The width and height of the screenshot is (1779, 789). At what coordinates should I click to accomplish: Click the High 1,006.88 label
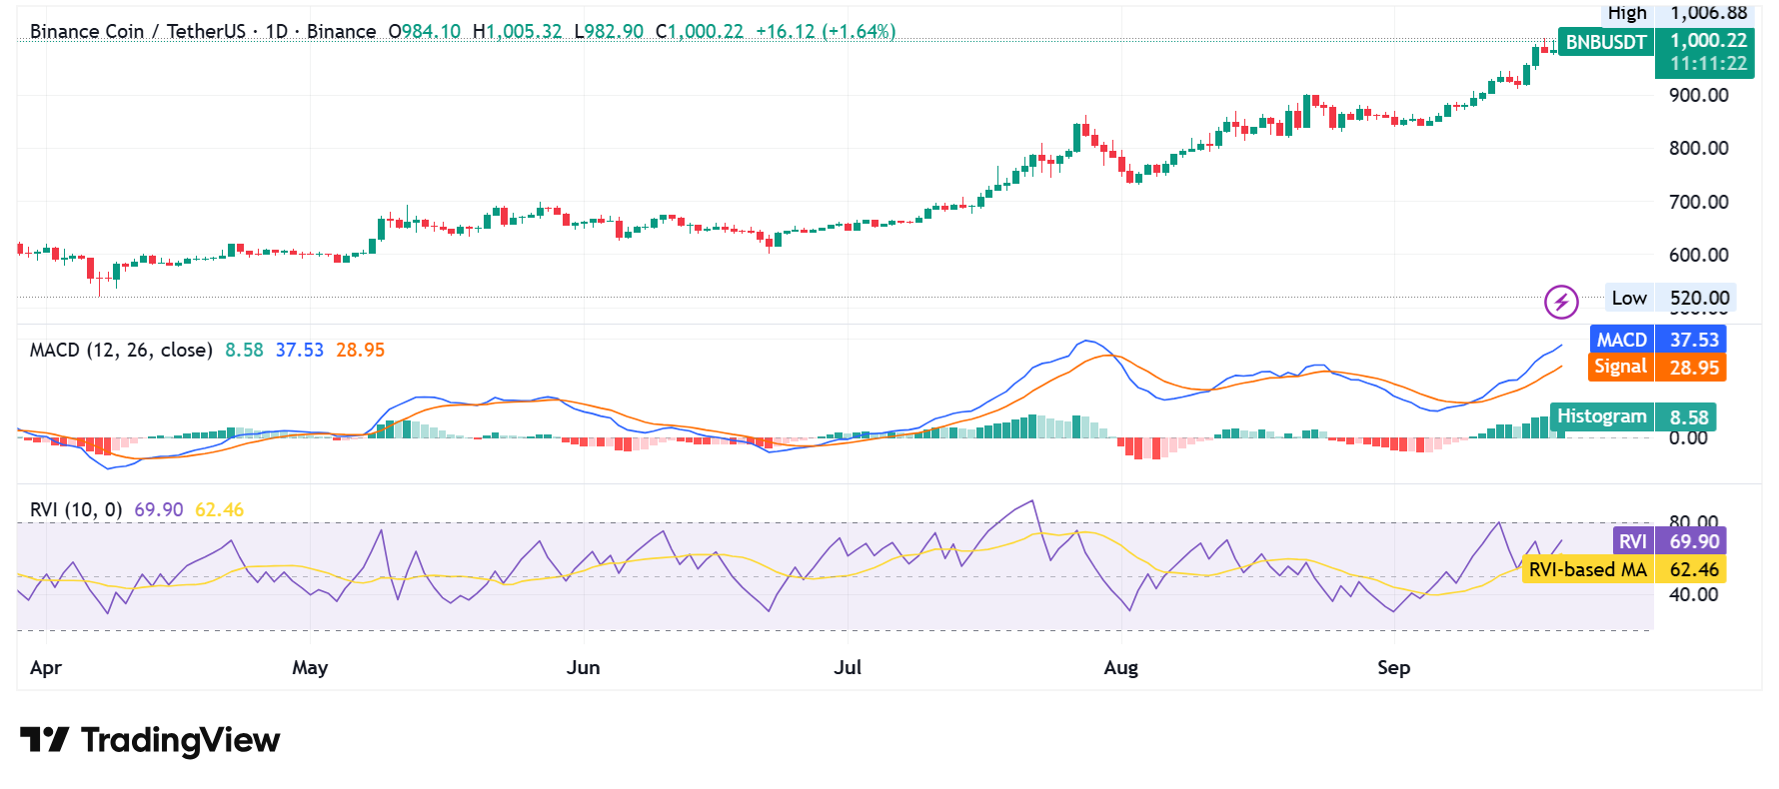tap(1678, 13)
